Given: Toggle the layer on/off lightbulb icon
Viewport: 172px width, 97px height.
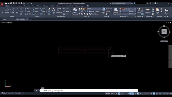Looking at the screenshot, I should (x=80, y=9).
